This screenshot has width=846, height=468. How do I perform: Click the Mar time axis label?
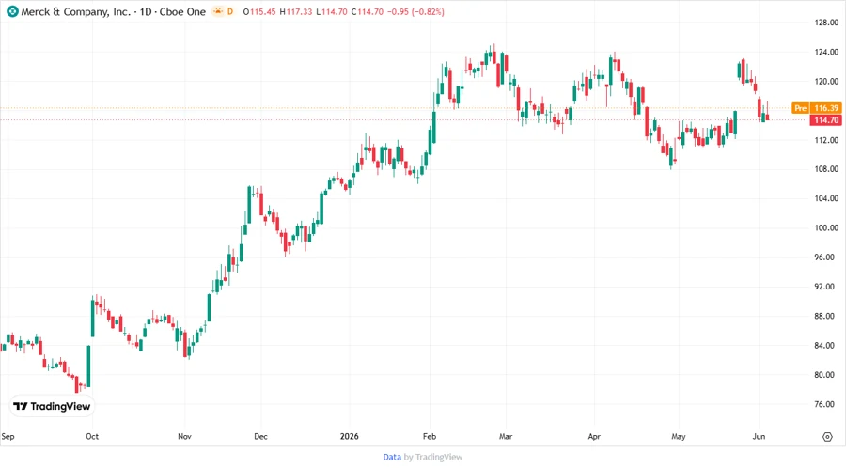[506, 437]
